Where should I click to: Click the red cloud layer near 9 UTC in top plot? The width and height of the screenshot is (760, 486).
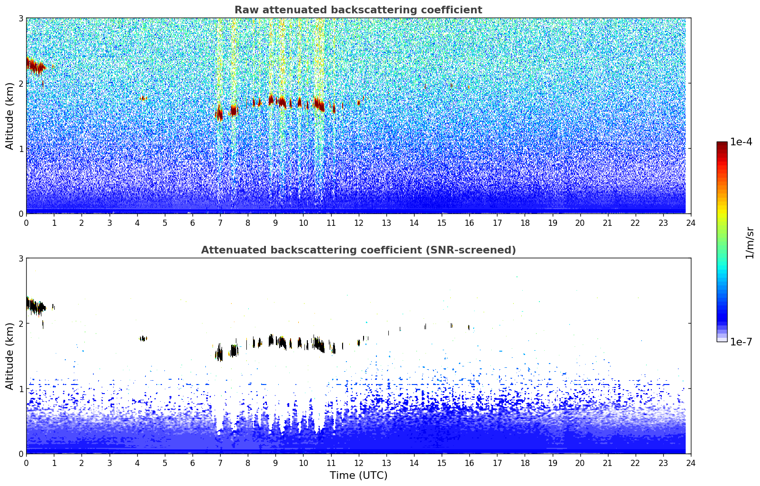coord(277,101)
